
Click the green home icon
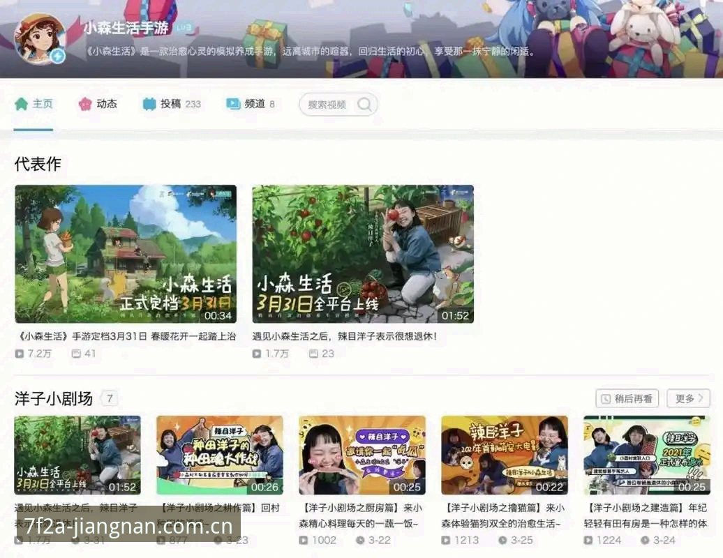click(21, 104)
